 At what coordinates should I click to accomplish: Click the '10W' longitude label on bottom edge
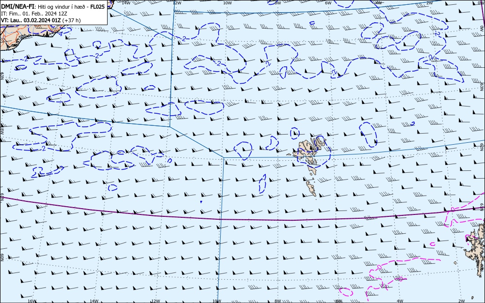[x=217, y=301]
